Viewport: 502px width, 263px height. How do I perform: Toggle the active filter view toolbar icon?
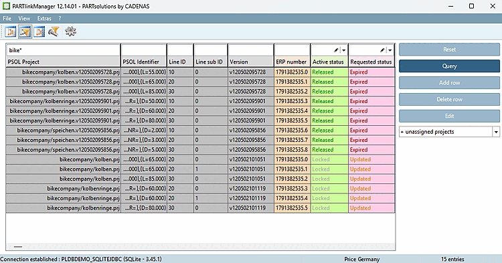click(25, 31)
